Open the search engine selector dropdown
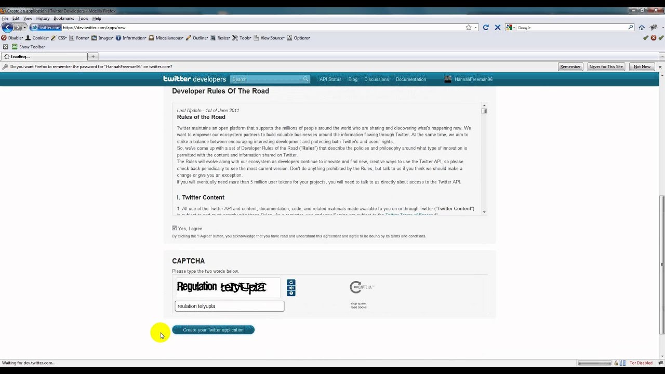Viewport: 665px width, 374px height. tap(510, 28)
